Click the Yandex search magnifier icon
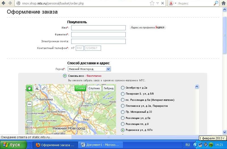This screenshot has width=227, height=149. click(x=216, y=3)
